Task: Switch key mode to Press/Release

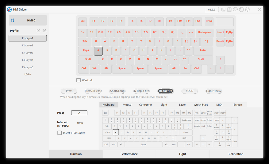Action: point(93,91)
